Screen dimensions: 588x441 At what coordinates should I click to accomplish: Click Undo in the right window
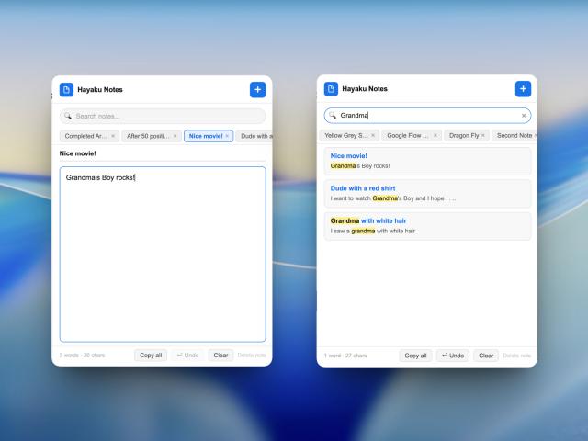click(x=453, y=356)
